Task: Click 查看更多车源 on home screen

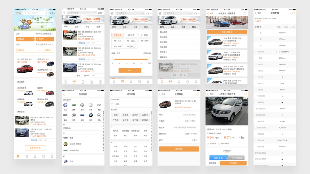Action: click(x=35, y=148)
